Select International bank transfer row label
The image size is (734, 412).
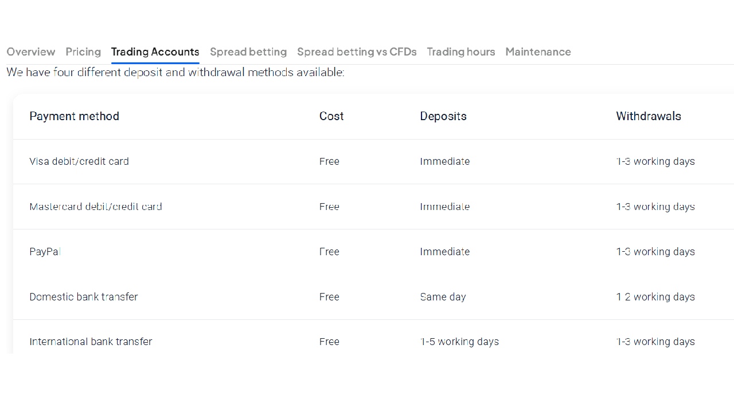click(91, 342)
